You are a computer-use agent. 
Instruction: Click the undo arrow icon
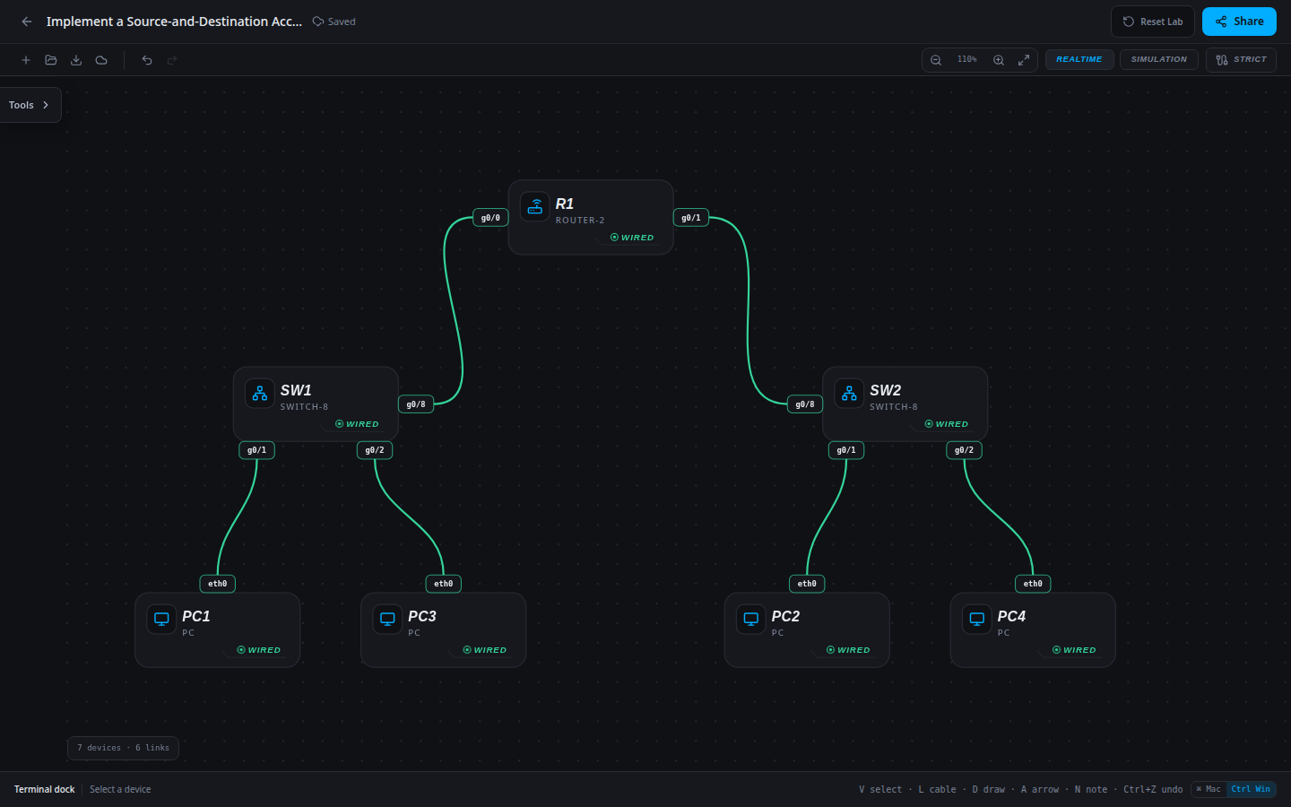coord(147,60)
